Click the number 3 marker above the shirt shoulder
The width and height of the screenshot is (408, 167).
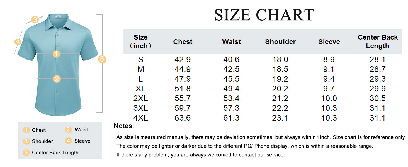click(35, 20)
